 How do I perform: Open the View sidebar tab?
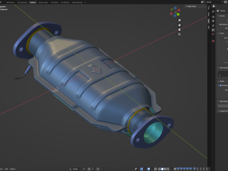[x=209, y=14]
